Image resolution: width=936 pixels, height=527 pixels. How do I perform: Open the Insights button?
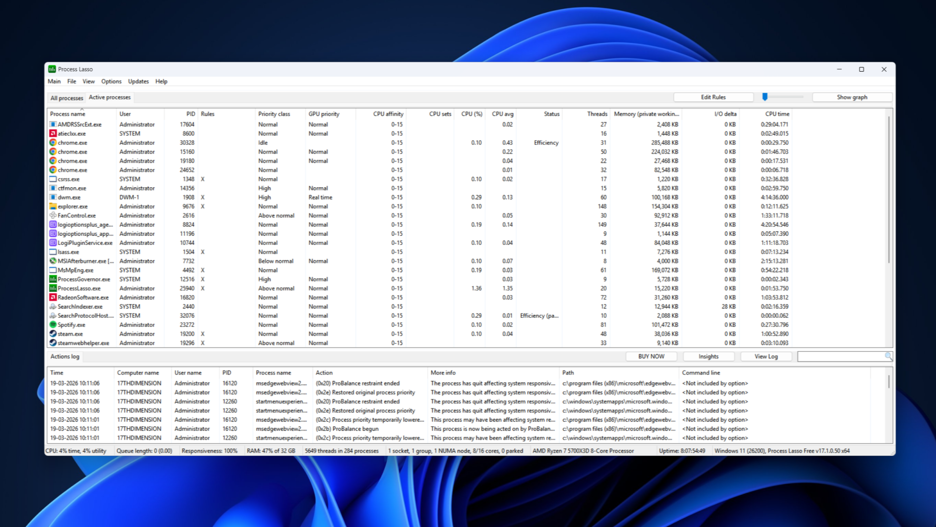[x=708, y=357]
